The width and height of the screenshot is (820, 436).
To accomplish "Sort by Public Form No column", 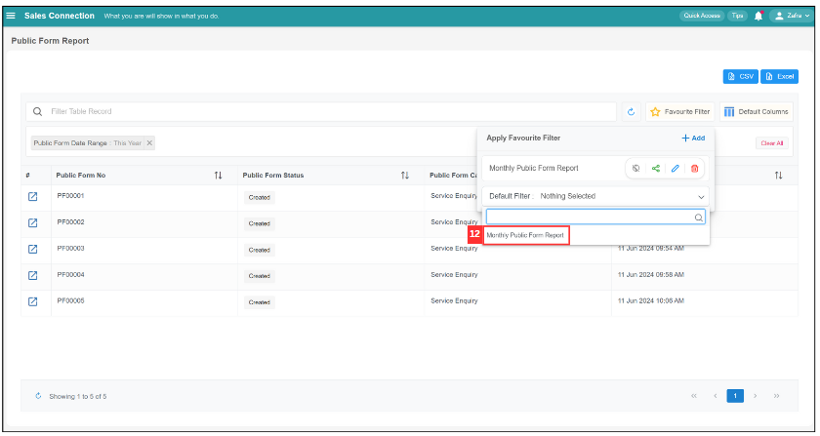I will click(218, 176).
